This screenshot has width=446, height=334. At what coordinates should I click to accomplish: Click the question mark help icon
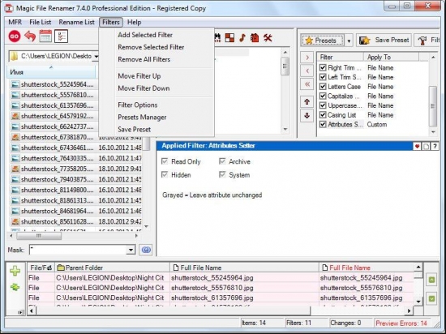435,147
